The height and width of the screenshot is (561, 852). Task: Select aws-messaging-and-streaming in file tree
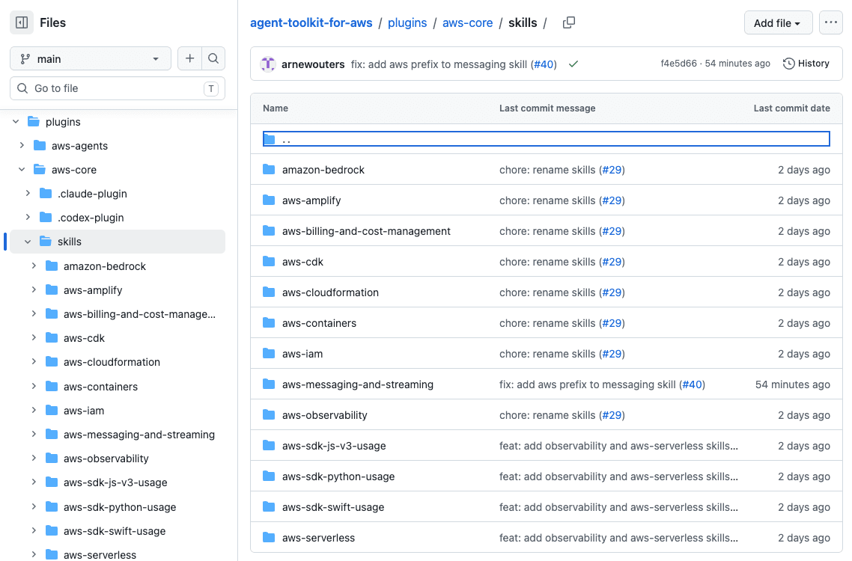(139, 435)
